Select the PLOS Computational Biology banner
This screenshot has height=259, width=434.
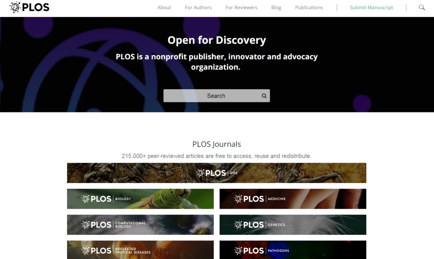(x=140, y=225)
